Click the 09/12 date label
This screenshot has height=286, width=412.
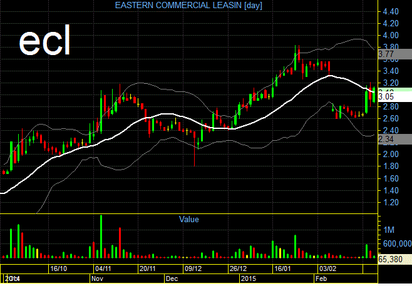(193, 269)
